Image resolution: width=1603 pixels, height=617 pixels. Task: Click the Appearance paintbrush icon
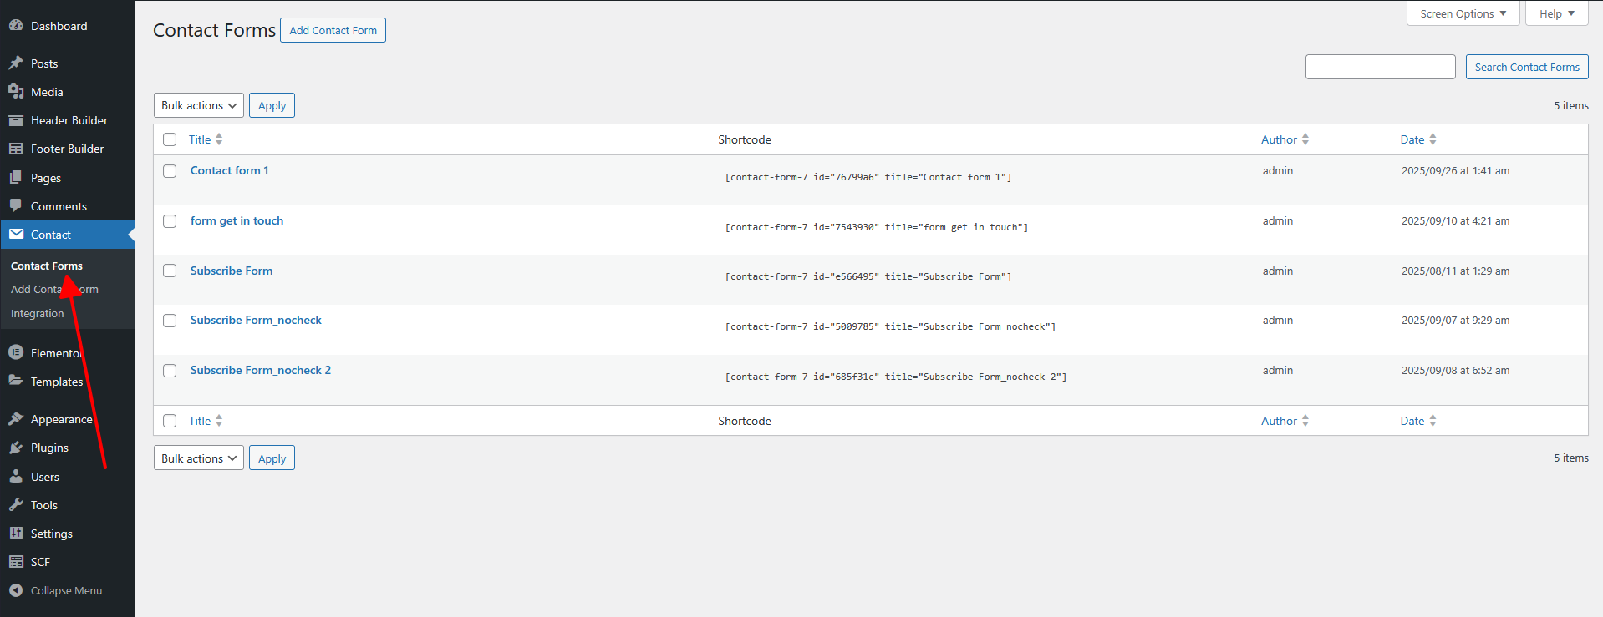click(x=16, y=419)
